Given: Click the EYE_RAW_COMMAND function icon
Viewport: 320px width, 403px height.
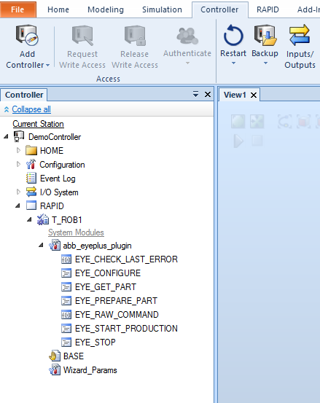Looking at the screenshot, I should point(66,315).
